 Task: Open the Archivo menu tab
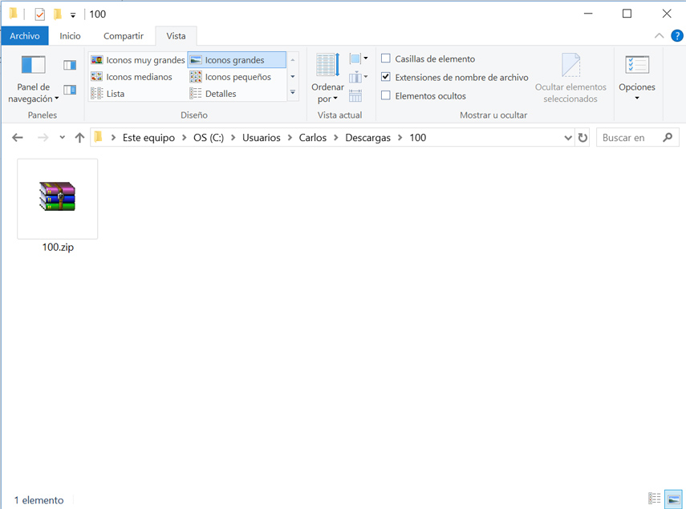tap(25, 36)
